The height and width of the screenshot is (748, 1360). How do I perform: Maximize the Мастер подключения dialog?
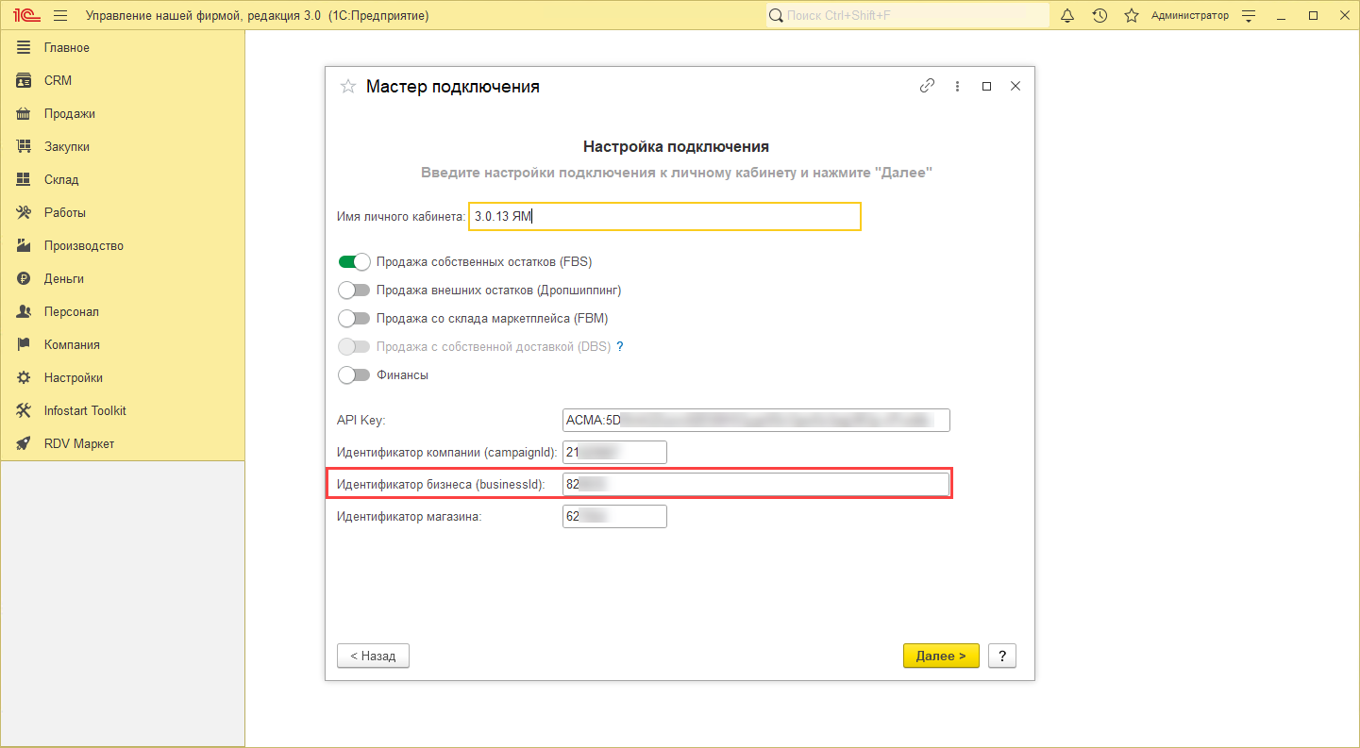pos(986,86)
